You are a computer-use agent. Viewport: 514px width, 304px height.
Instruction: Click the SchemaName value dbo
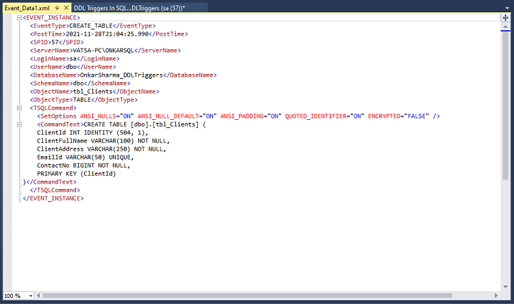tap(78, 84)
